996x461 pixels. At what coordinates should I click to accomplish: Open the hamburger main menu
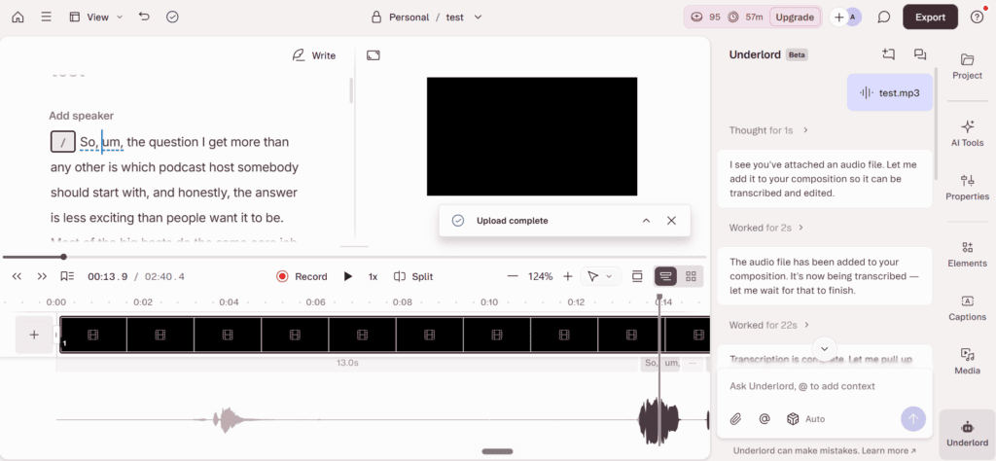pyautogui.click(x=47, y=18)
